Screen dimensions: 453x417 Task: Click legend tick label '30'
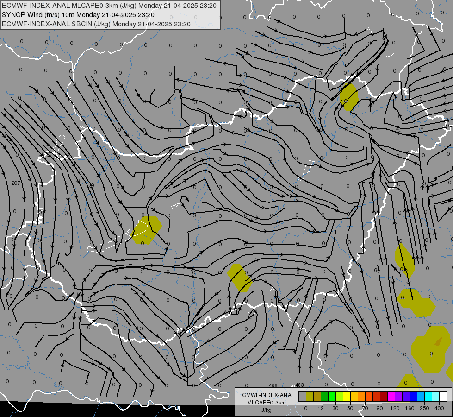coord(335,408)
